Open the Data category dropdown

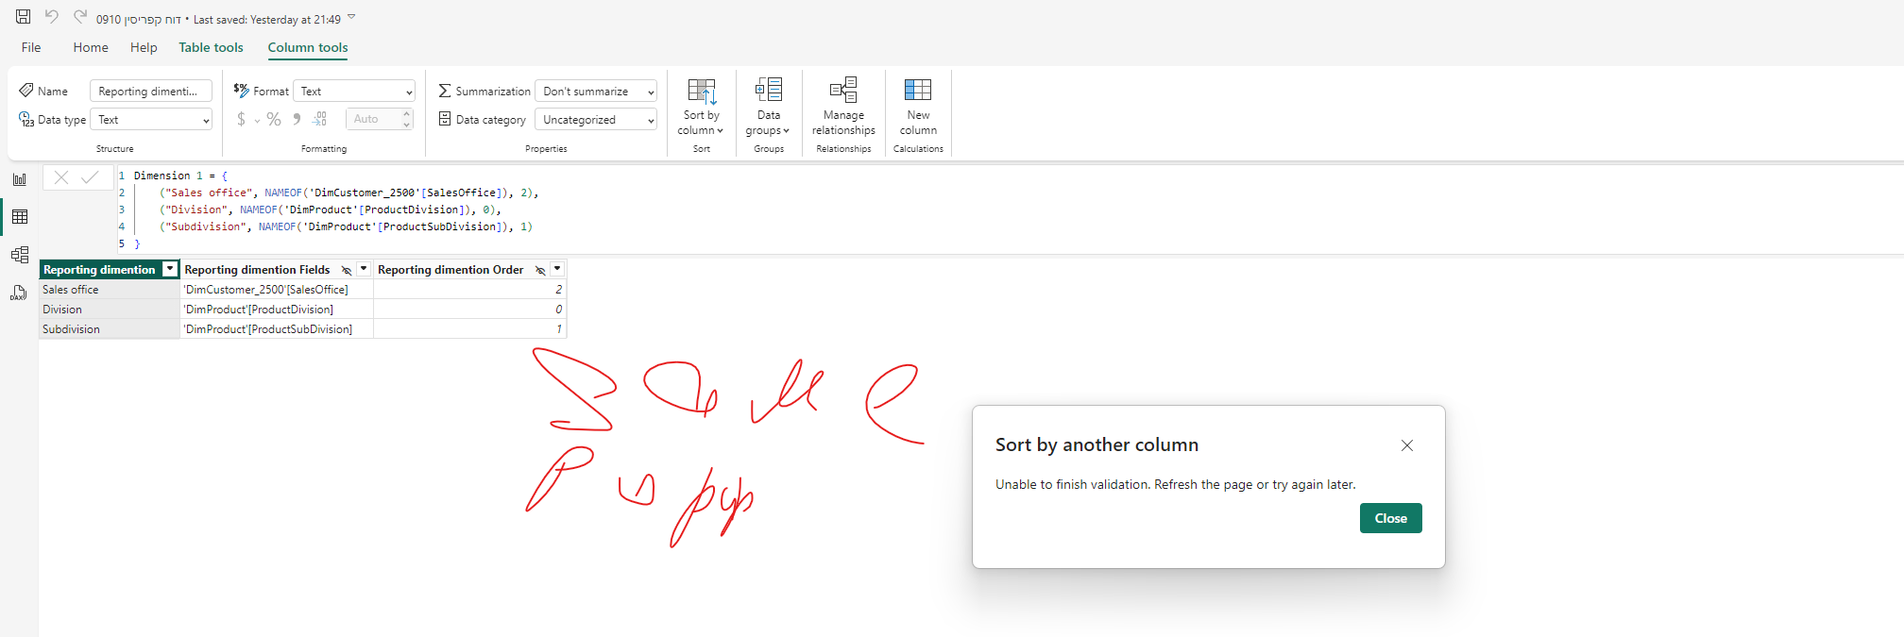pyautogui.click(x=596, y=120)
